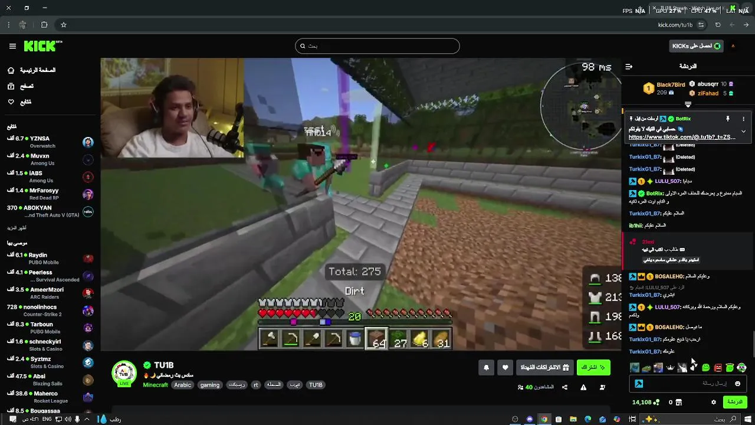755x425 pixels.
Task: Unpin or hide pinned message with pin icon
Action: coord(727,119)
